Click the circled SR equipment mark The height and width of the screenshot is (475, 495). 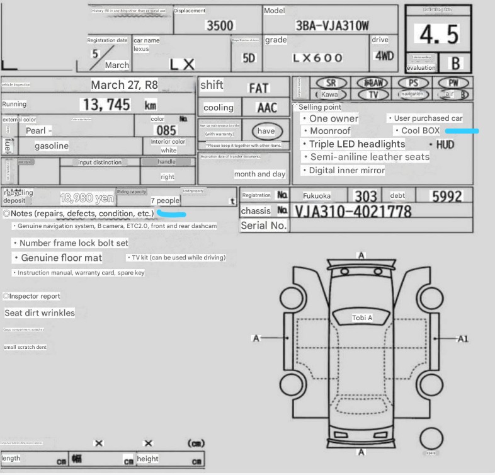pyautogui.click(x=331, y=83)
